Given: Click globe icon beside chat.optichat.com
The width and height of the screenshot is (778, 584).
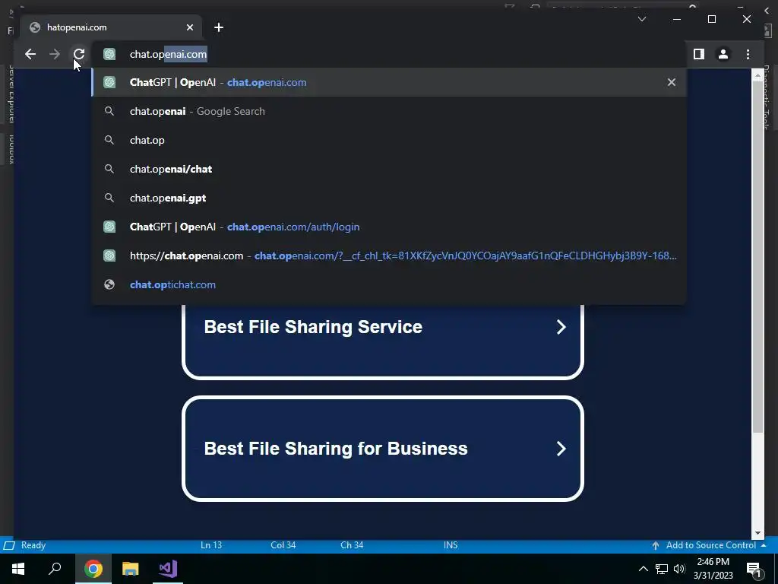Looking at the screenshot, I should [x=109, y=284].
